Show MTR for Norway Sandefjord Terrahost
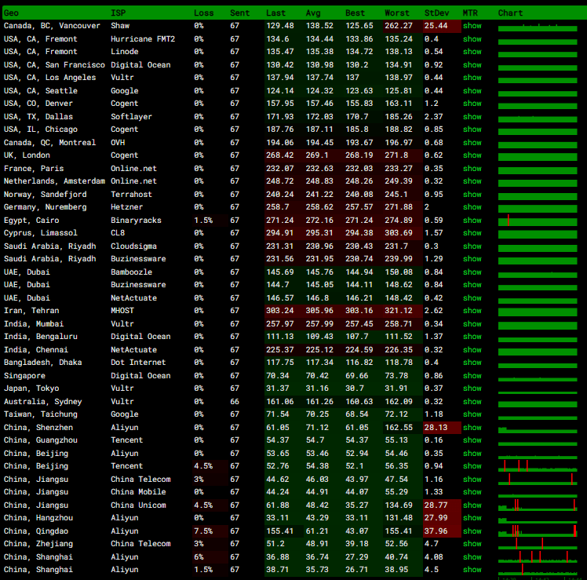The width and height of the screenshot is (587, 580). point(472,195)
